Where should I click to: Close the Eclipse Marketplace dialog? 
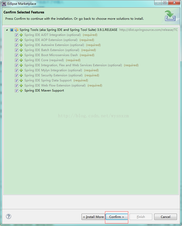coord(174,3)
